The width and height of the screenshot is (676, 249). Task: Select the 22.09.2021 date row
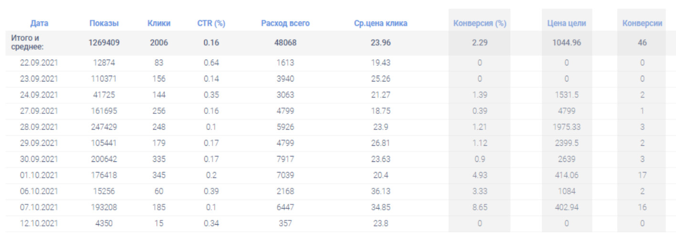39,63
